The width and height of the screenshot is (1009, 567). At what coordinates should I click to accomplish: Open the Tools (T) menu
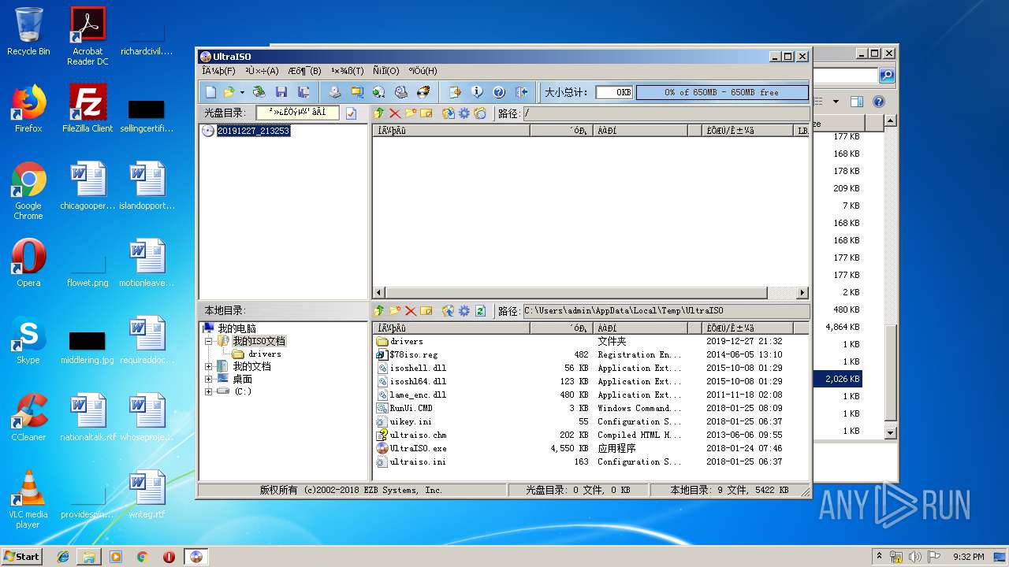[x=348, y=71]
